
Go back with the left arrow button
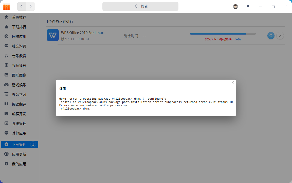22,7
